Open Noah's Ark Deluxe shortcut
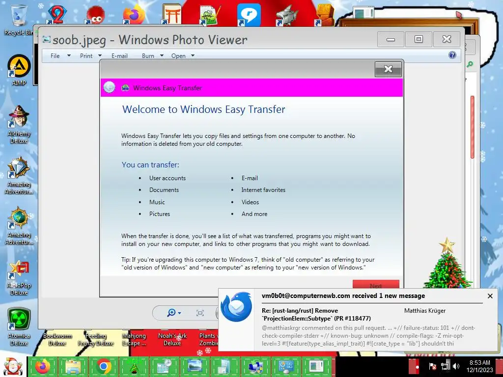The width and height of the screenshot is (503, 377). pos(172,339)
